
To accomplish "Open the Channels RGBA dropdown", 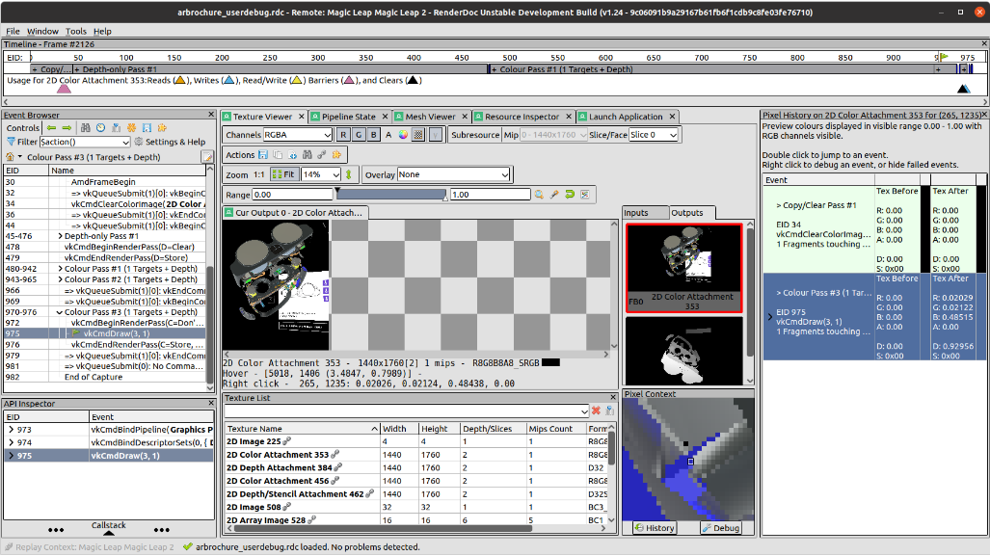I will coord(297,135).
